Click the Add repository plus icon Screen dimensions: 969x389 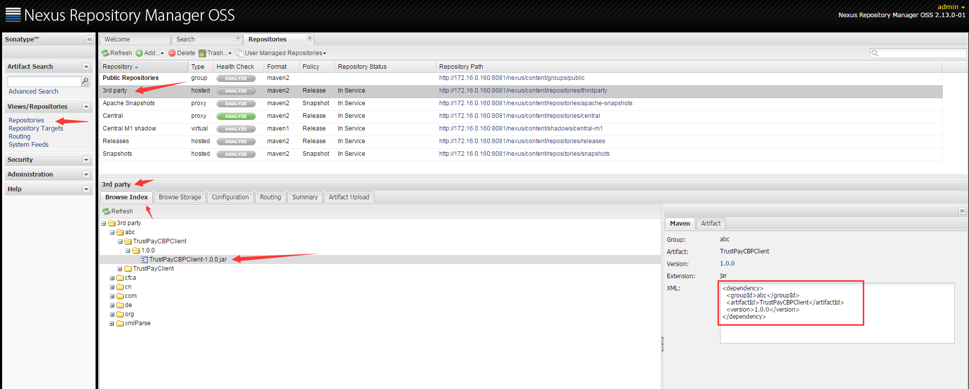pyautogui.click(x=139, y=53)
